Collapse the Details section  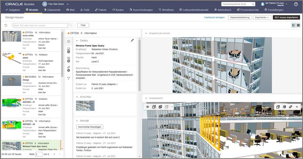click(x=77, y=40)
